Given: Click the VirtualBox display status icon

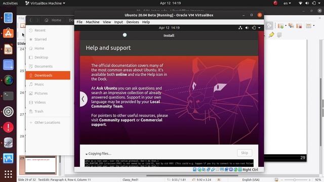Looking at the screenshot, I should pyautogui.click(x=222, y=169).
